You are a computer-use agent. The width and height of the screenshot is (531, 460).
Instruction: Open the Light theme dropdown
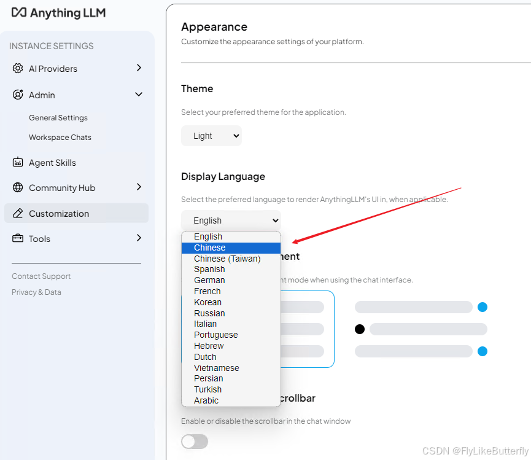211,136
